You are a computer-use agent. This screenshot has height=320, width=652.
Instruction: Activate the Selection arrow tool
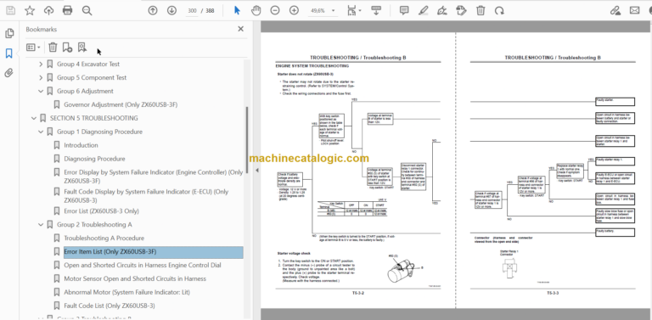coord(237,10)
